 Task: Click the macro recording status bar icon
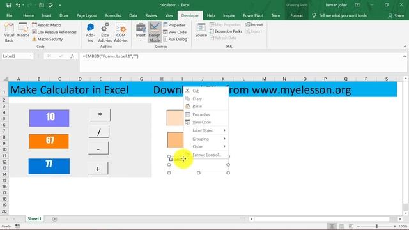coord(17,226)
